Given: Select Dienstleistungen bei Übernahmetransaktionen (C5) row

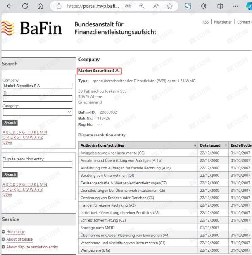Looking at the screenshot, I should pyautogui.click(x=165, y=190).
